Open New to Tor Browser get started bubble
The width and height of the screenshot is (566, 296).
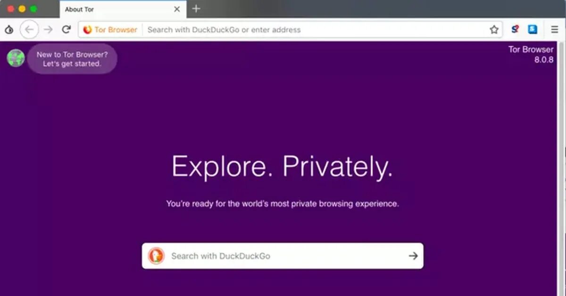click(72, 59)
